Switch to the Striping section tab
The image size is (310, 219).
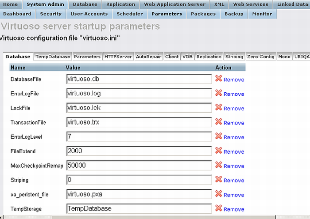[x=234, y=57]
